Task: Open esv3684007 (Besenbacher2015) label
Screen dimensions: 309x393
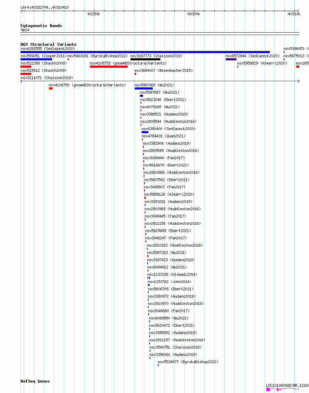Action: (164, 70)
